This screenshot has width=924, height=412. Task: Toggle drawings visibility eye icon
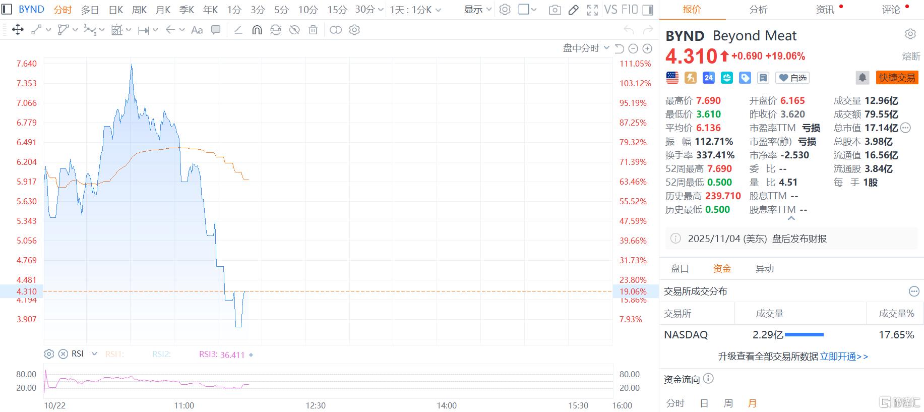tap(294, 30)
